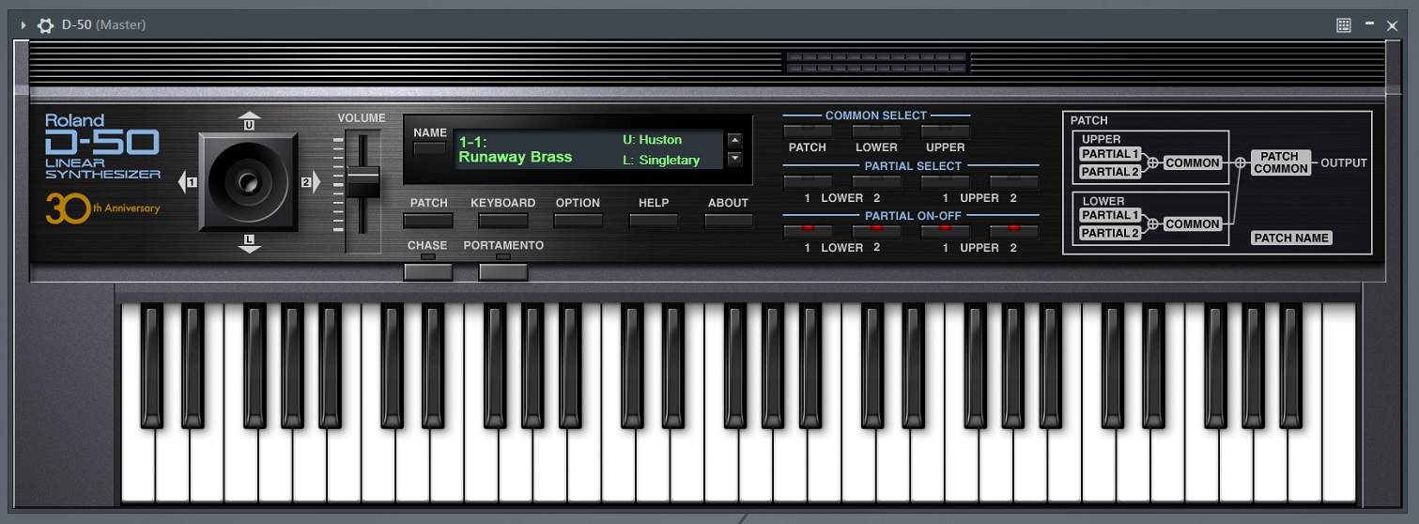Click Lower PARTIAL 2 block in patch diagram
Screen dimensions: 1419x524
1110,233
